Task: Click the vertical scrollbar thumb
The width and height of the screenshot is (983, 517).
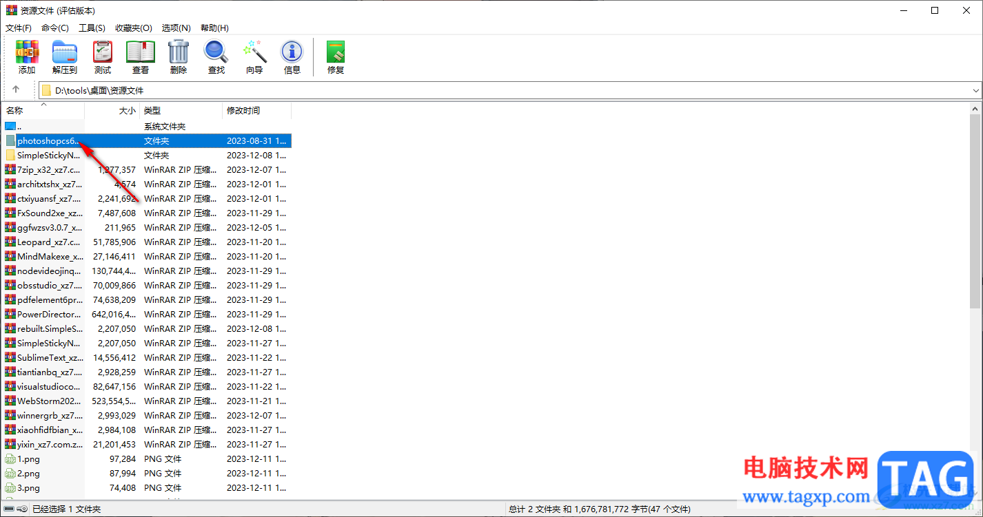Action: [975, 211]
